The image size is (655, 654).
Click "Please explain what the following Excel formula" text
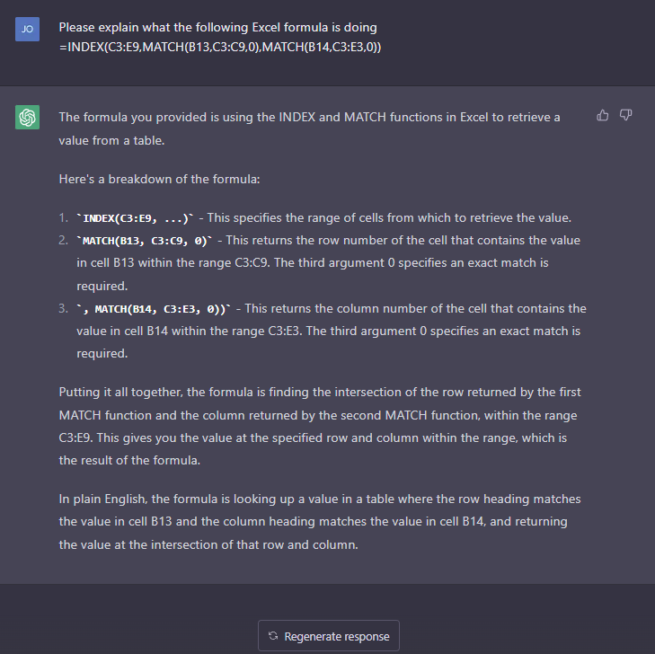click(217, 28)
